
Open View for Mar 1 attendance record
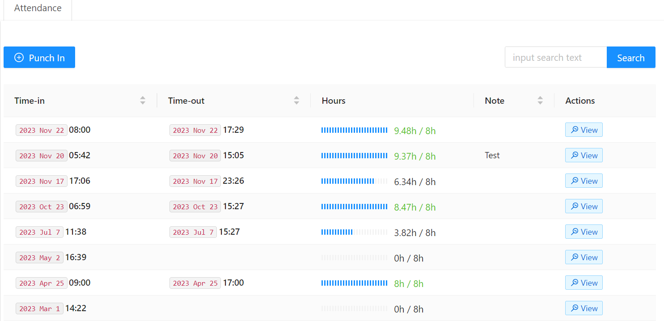pyautogui.click(x=584, y=308)
